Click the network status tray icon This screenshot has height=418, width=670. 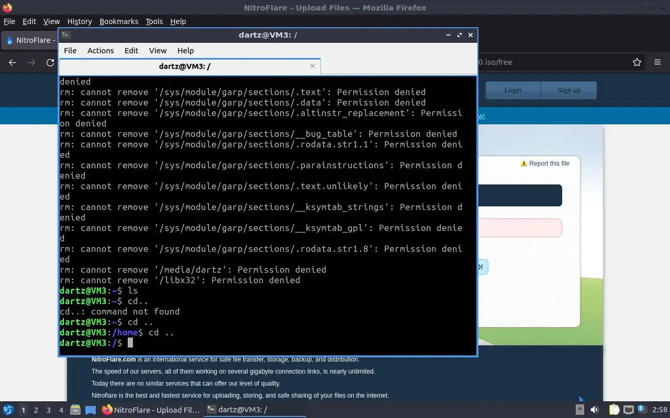(x=629, y=410)
